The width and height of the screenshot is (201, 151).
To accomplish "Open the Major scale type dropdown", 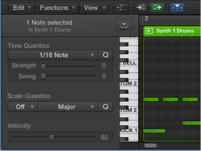I will [x=68, y=107].
